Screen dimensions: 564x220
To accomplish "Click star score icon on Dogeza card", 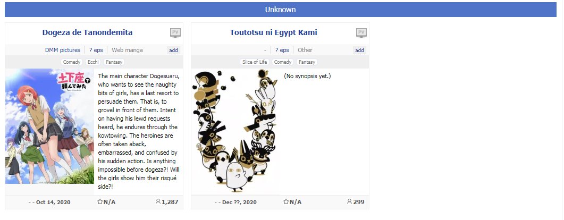I will (x=100, y=202).
